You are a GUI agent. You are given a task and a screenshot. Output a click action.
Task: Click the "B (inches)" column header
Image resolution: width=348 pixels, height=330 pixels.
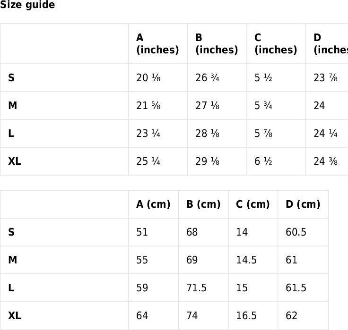(x=217, y=44)
